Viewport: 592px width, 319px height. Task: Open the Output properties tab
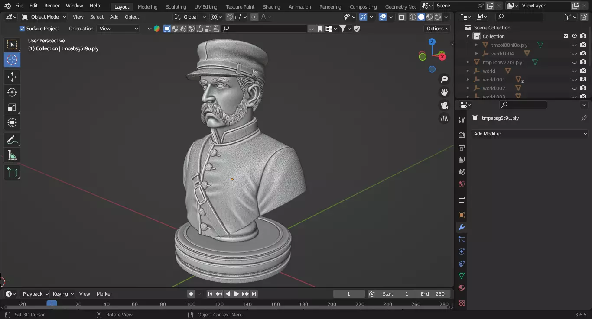pyautogui.click(x=462, y=148)
